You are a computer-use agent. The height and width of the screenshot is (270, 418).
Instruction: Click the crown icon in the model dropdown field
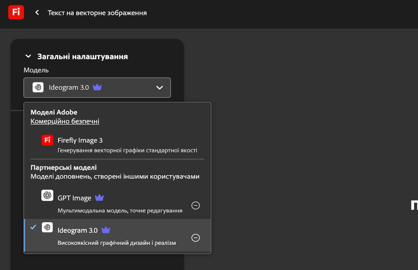(x=97, y=87)
